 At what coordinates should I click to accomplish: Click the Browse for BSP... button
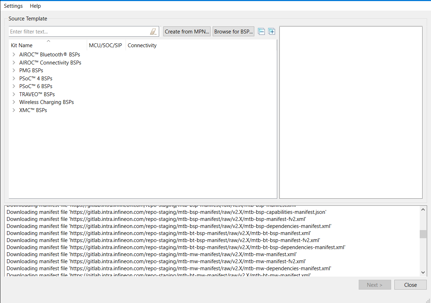coord(233,32)
